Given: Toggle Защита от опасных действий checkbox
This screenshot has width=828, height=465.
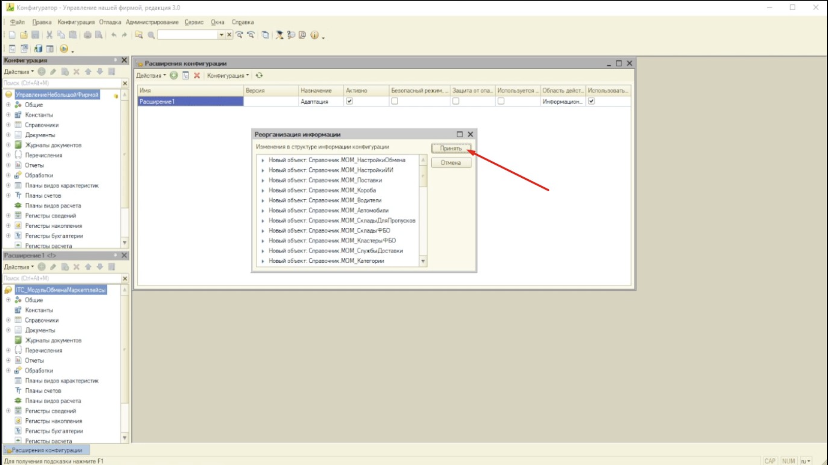Looking at the screenshot, I should point(455,101).
